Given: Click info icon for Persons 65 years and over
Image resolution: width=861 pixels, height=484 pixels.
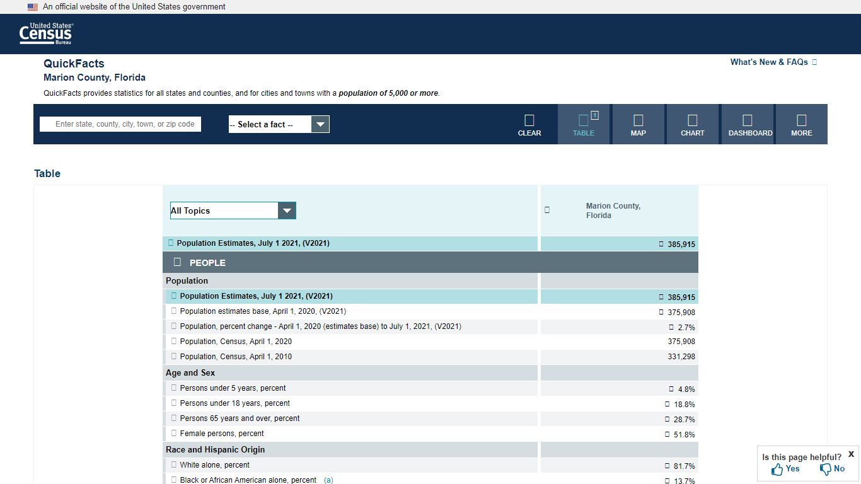Looking at the screenshot, I should 174,418.
